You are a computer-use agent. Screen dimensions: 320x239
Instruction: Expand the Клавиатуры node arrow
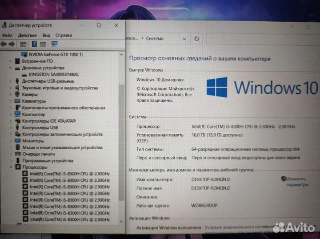click(10, 101)
